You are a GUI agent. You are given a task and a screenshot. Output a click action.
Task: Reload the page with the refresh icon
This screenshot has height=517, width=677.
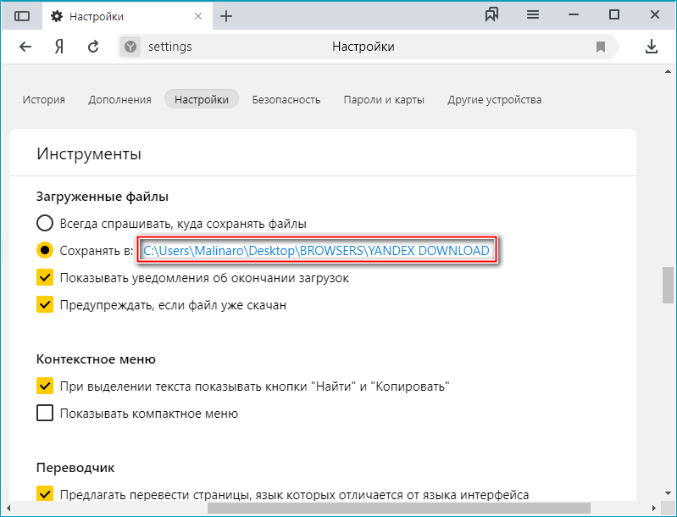tap(93, 47)
